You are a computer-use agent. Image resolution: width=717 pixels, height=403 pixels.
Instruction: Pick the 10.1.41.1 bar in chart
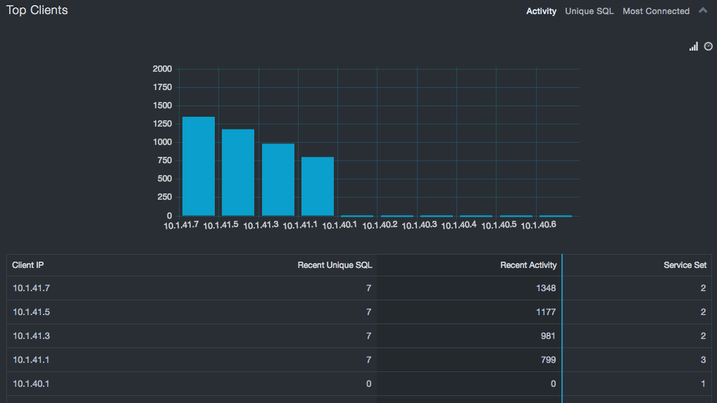(x=318, y=186)
